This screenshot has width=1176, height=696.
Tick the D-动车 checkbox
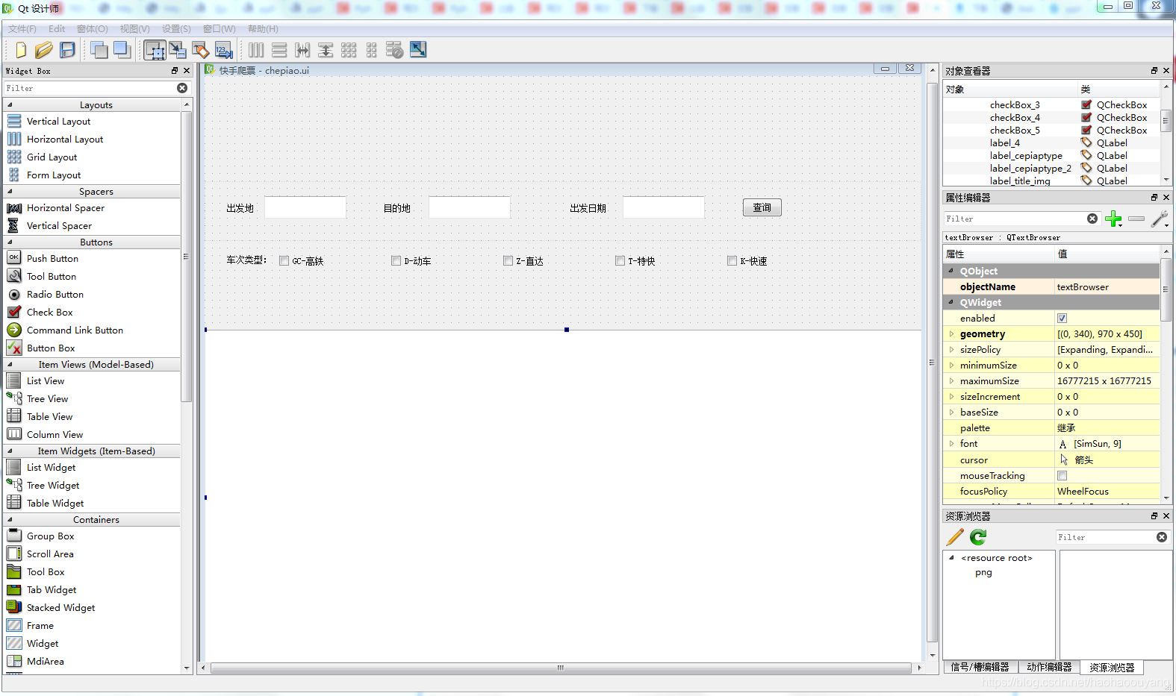pos(396,261)
